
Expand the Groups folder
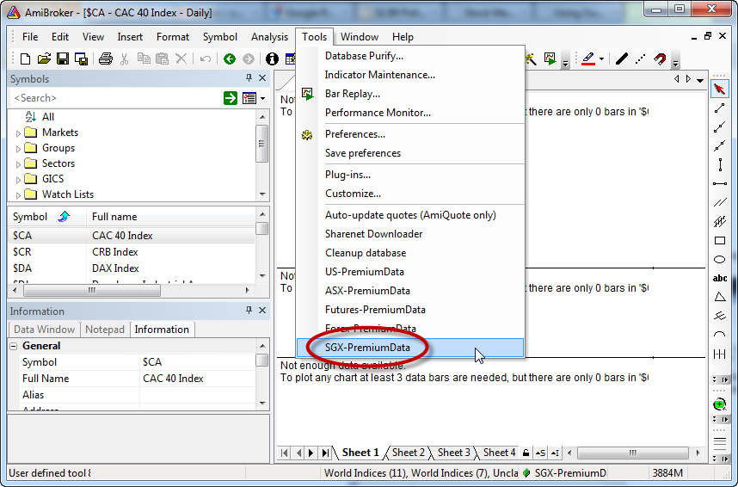[x=18, y=149]
